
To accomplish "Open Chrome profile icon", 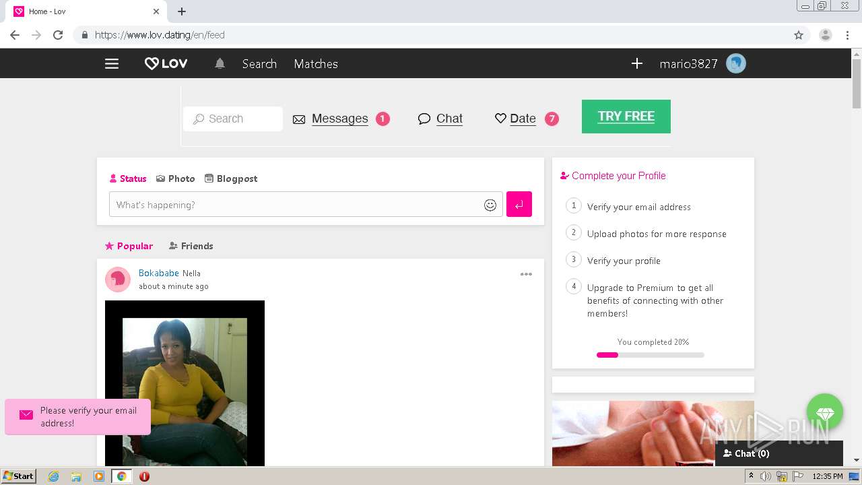I will pos(825,35).
